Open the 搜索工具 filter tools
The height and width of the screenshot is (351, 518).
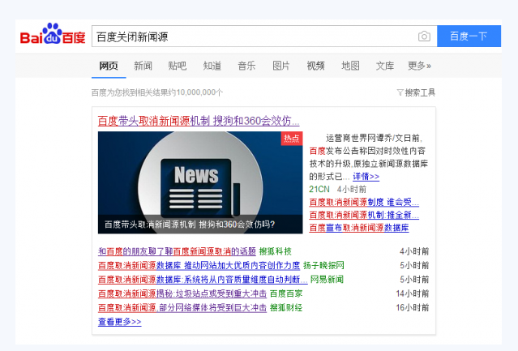tap(416, 92)
